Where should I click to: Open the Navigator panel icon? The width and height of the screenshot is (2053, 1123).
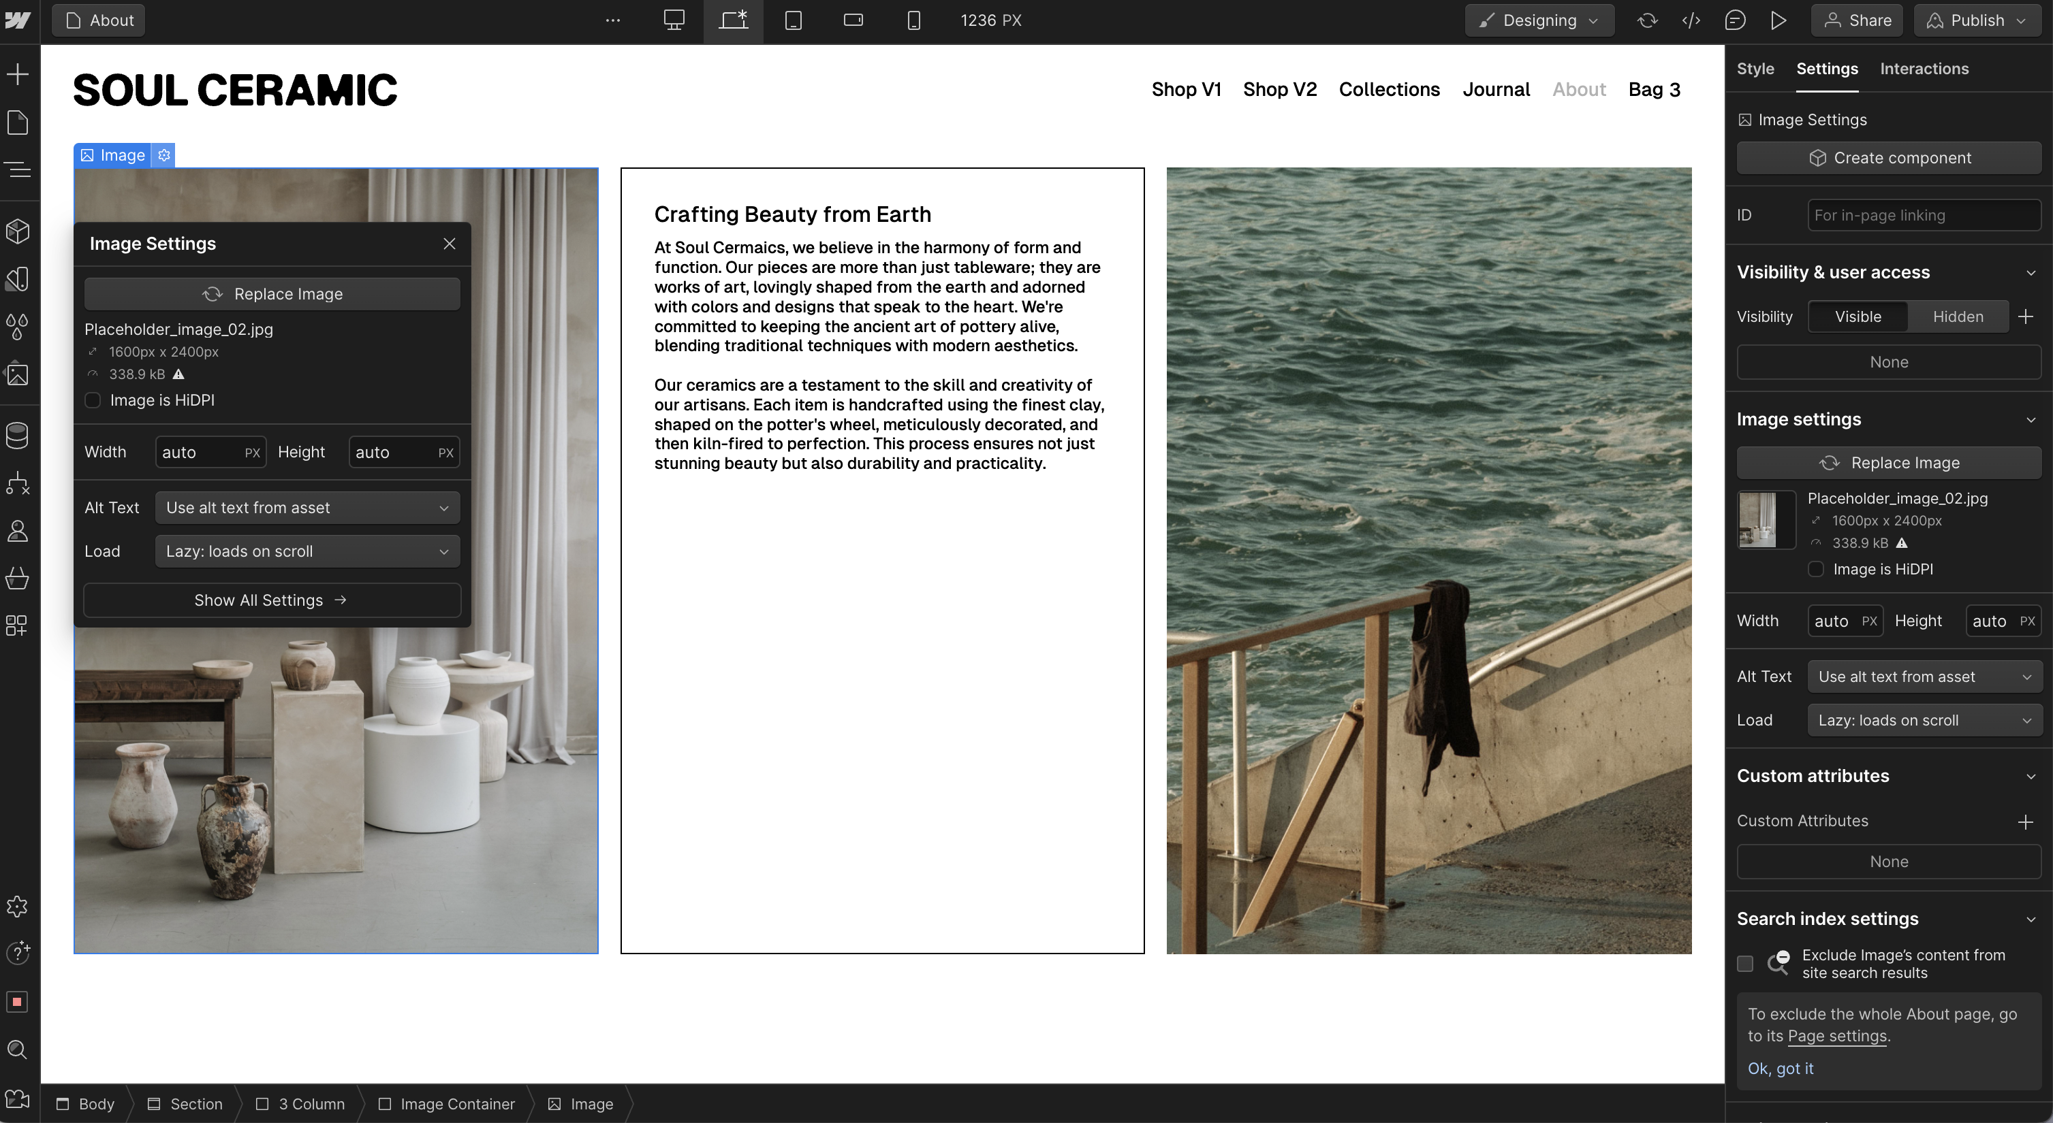pos(18,169)
